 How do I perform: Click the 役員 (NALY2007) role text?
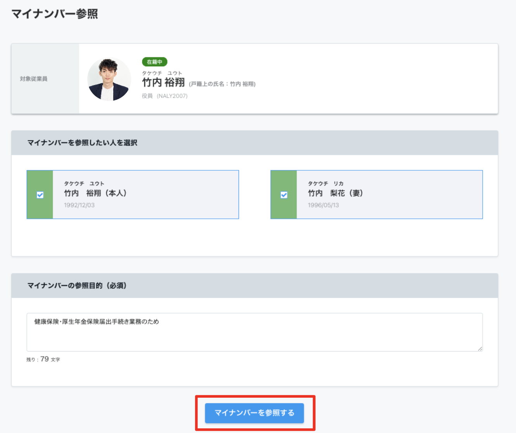[x=164, y=96]
